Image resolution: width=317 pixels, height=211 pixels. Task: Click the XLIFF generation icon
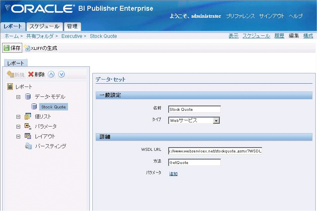27,48
